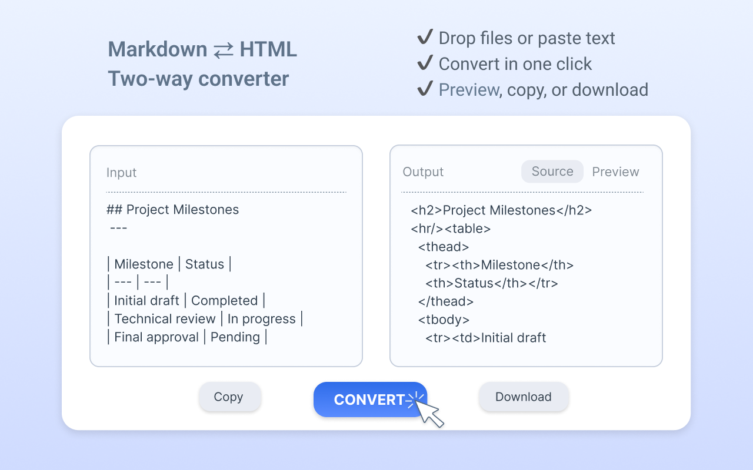The width and height of the screenshot is (753, 470).
Task: Download the converted file
Action: click(524, 397)
